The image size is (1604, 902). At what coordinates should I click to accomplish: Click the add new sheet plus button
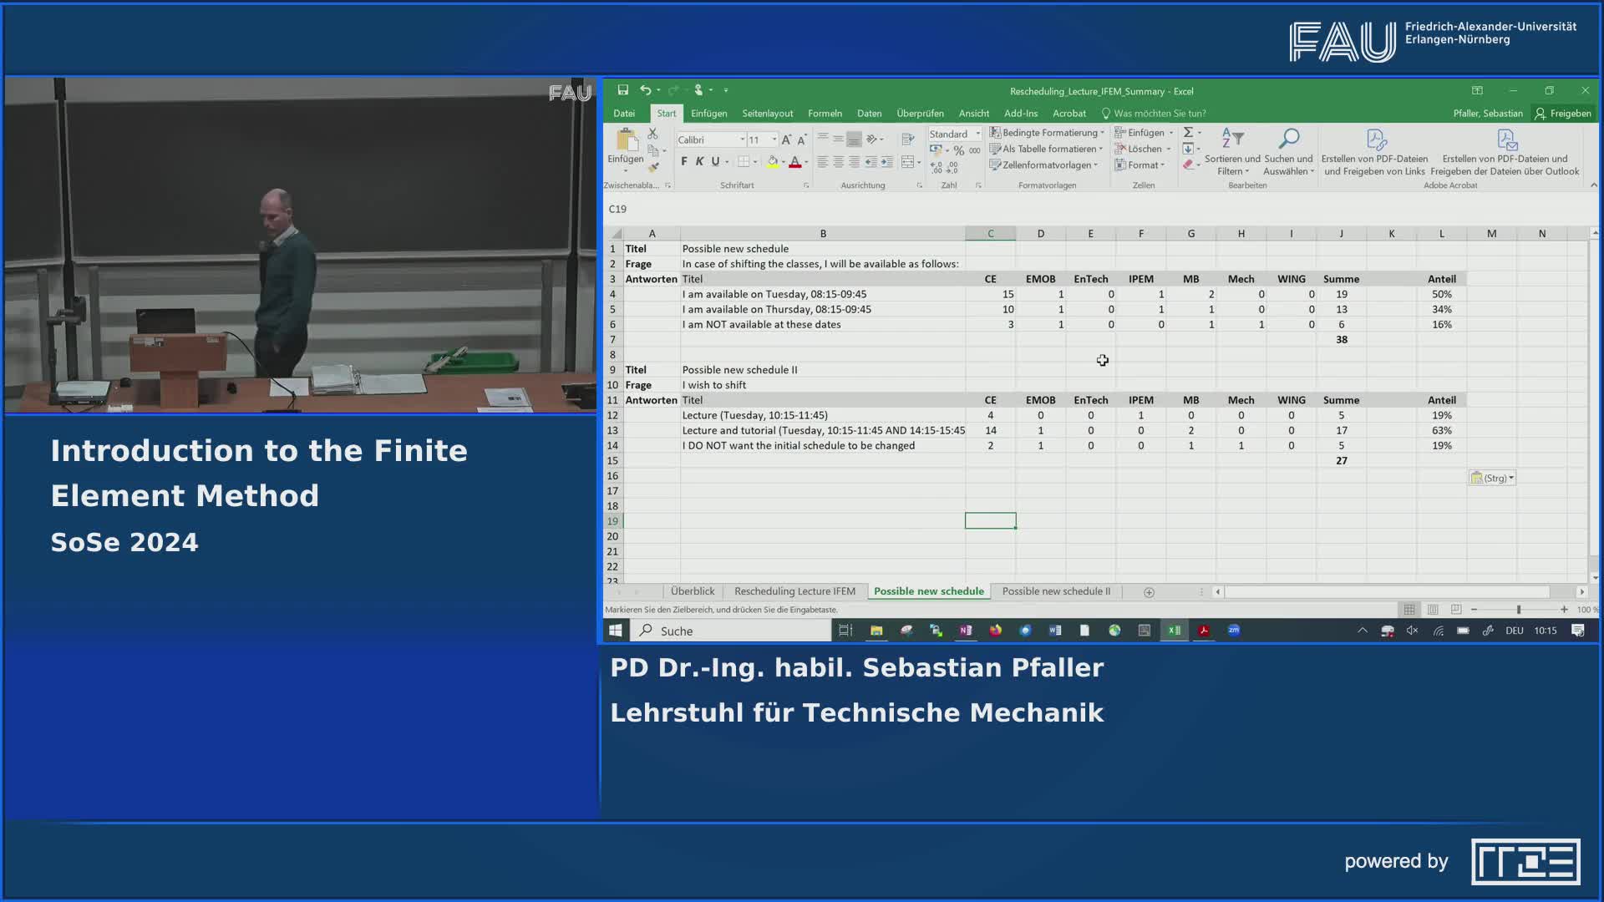1149,592
